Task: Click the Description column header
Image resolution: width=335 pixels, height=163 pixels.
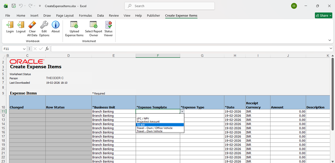Action: 318,102
